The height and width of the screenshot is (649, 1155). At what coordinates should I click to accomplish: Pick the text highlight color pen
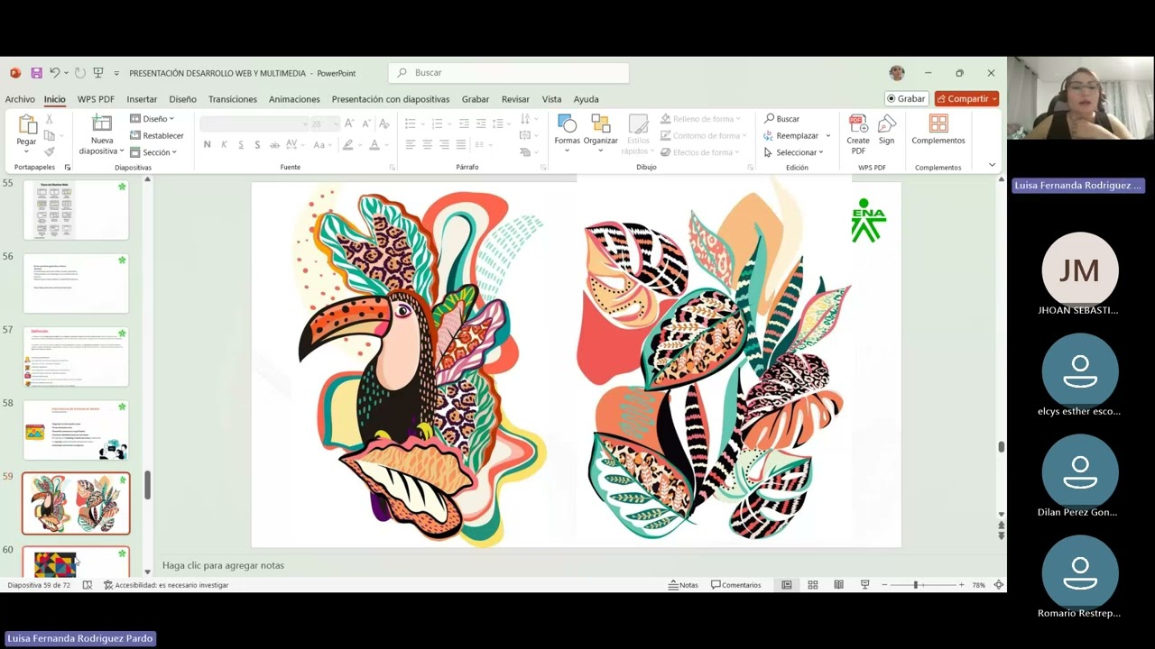[x=348, y=145]
